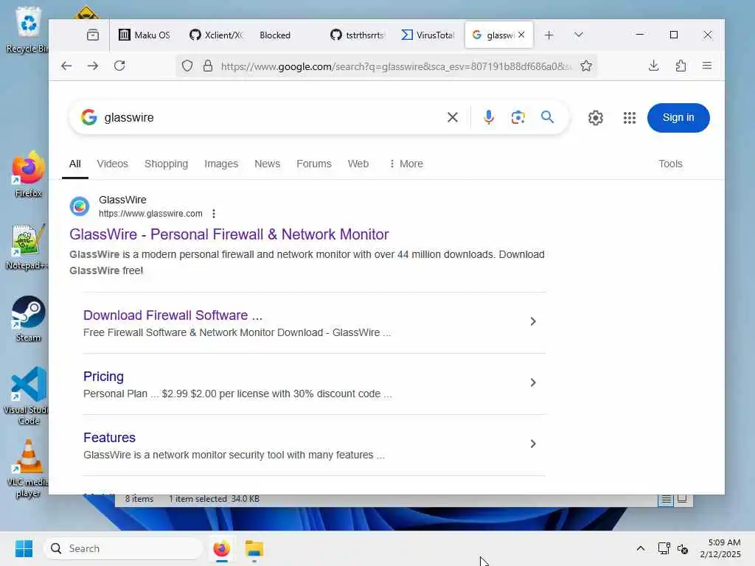755x566 pixels.
Task: Open the Download Firewall Software sitelink
Action: coord(173,315)
